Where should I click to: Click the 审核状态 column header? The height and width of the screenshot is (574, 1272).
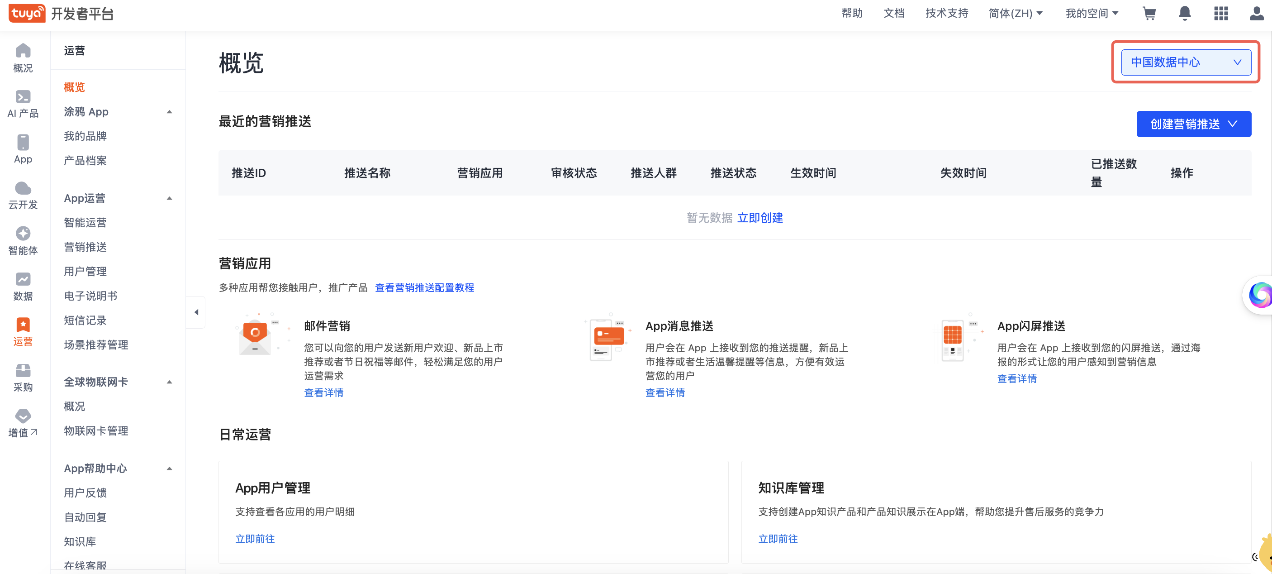click(x=574, y=173)
